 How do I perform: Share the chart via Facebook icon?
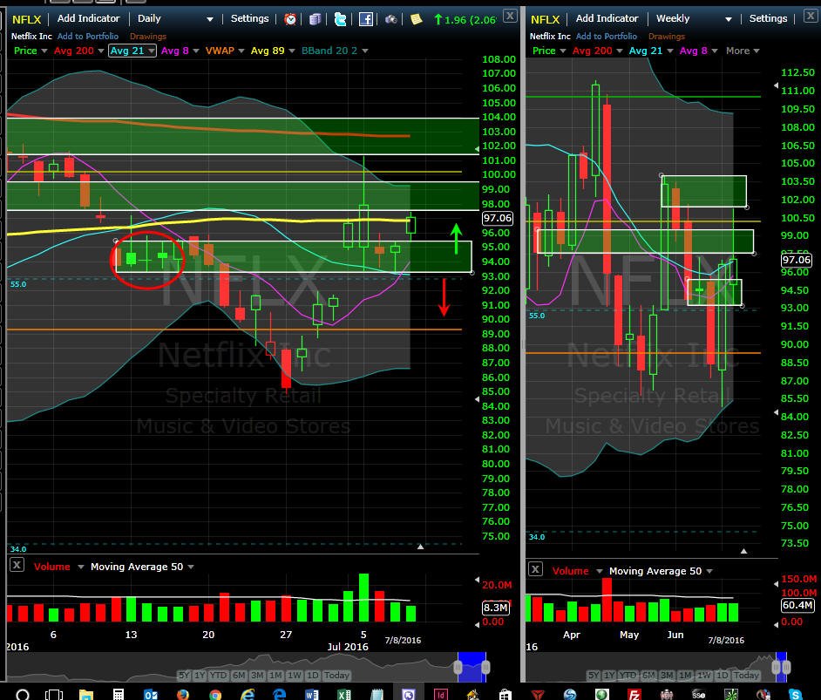coord(366,19)
